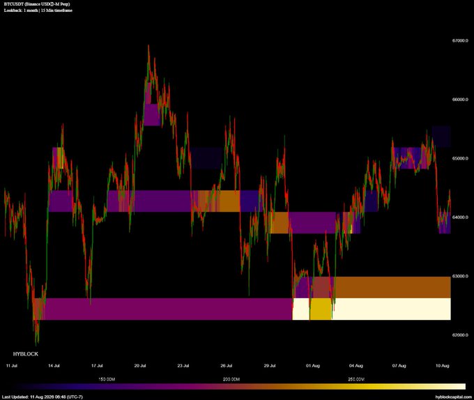Click the 07 Aug date label
The width and height of the screenshot is (474, 400).
[399, 366]
